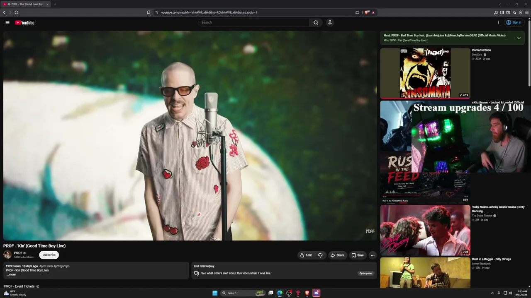
Task: Expand description with ...more
Action: [x=11, y=274]
